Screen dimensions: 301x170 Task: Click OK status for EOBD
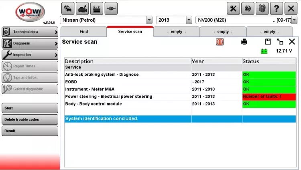tap(269, 82)
